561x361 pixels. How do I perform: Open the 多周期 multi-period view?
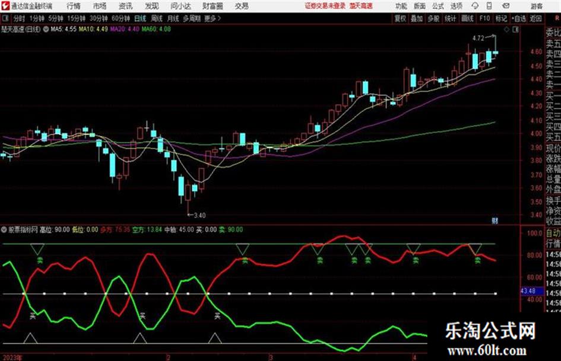tap(192, 18)
